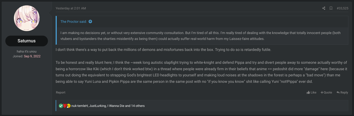Expand the quoted Proctor message block

[x=202, y=36]
